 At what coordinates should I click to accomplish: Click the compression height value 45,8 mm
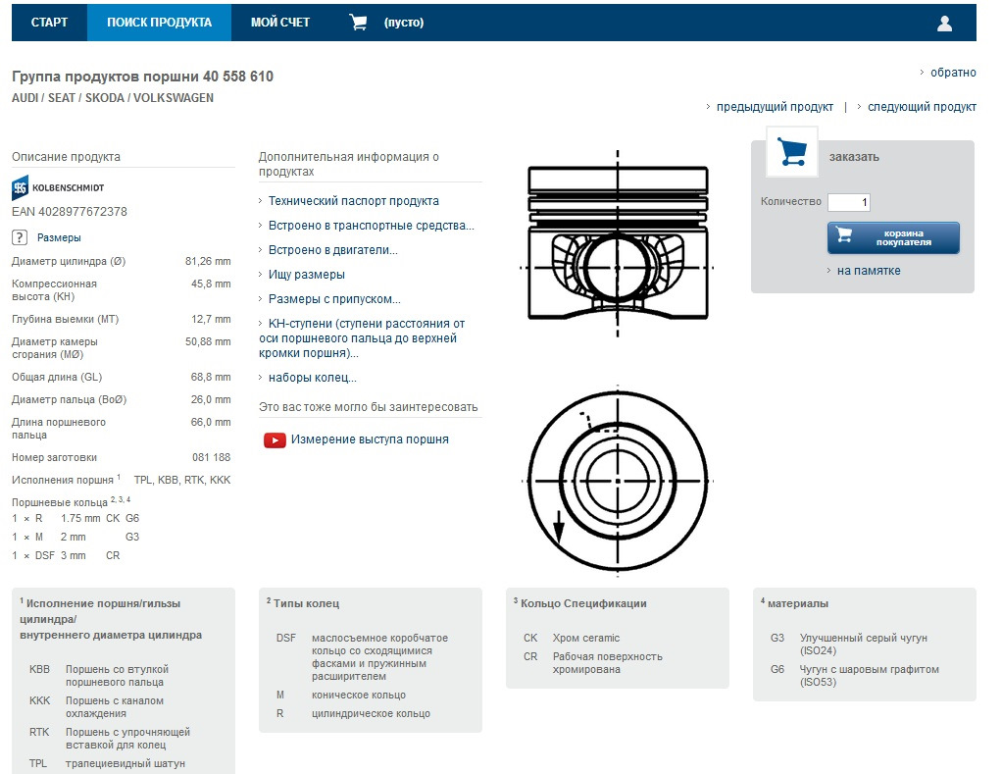[211, 284]
